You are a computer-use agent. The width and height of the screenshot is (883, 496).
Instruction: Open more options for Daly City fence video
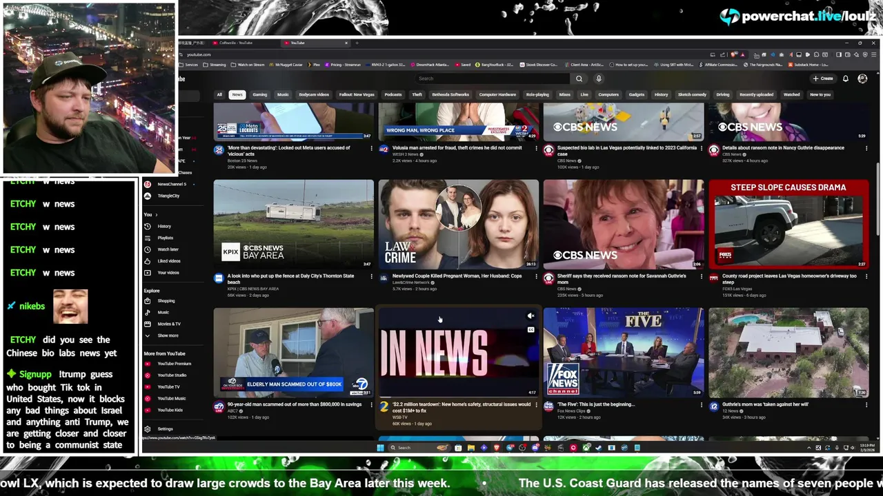371,277
